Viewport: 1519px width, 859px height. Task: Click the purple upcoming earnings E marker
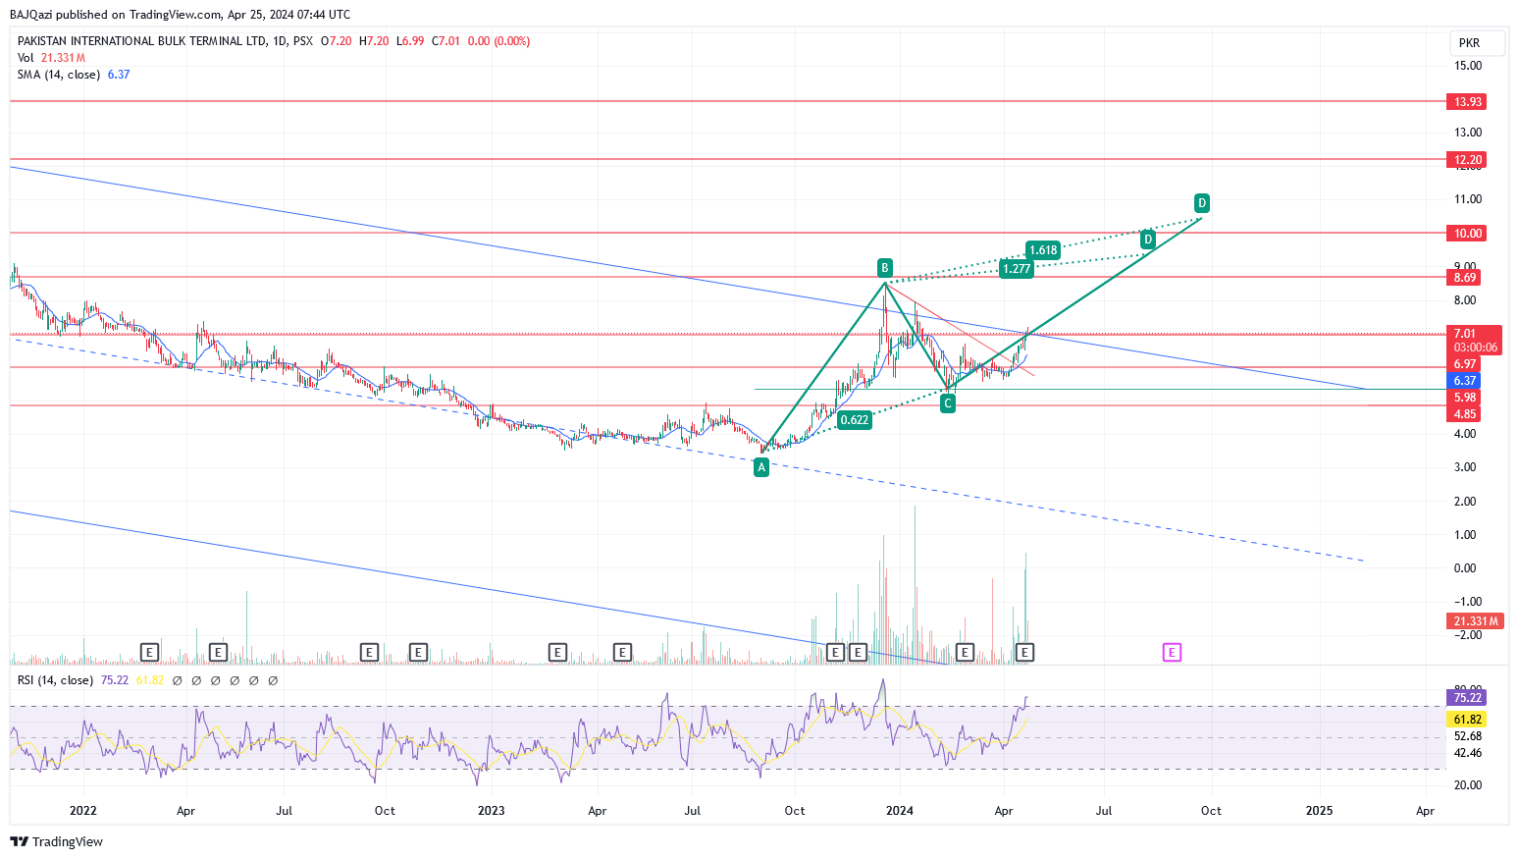(x=1172, y=652)
